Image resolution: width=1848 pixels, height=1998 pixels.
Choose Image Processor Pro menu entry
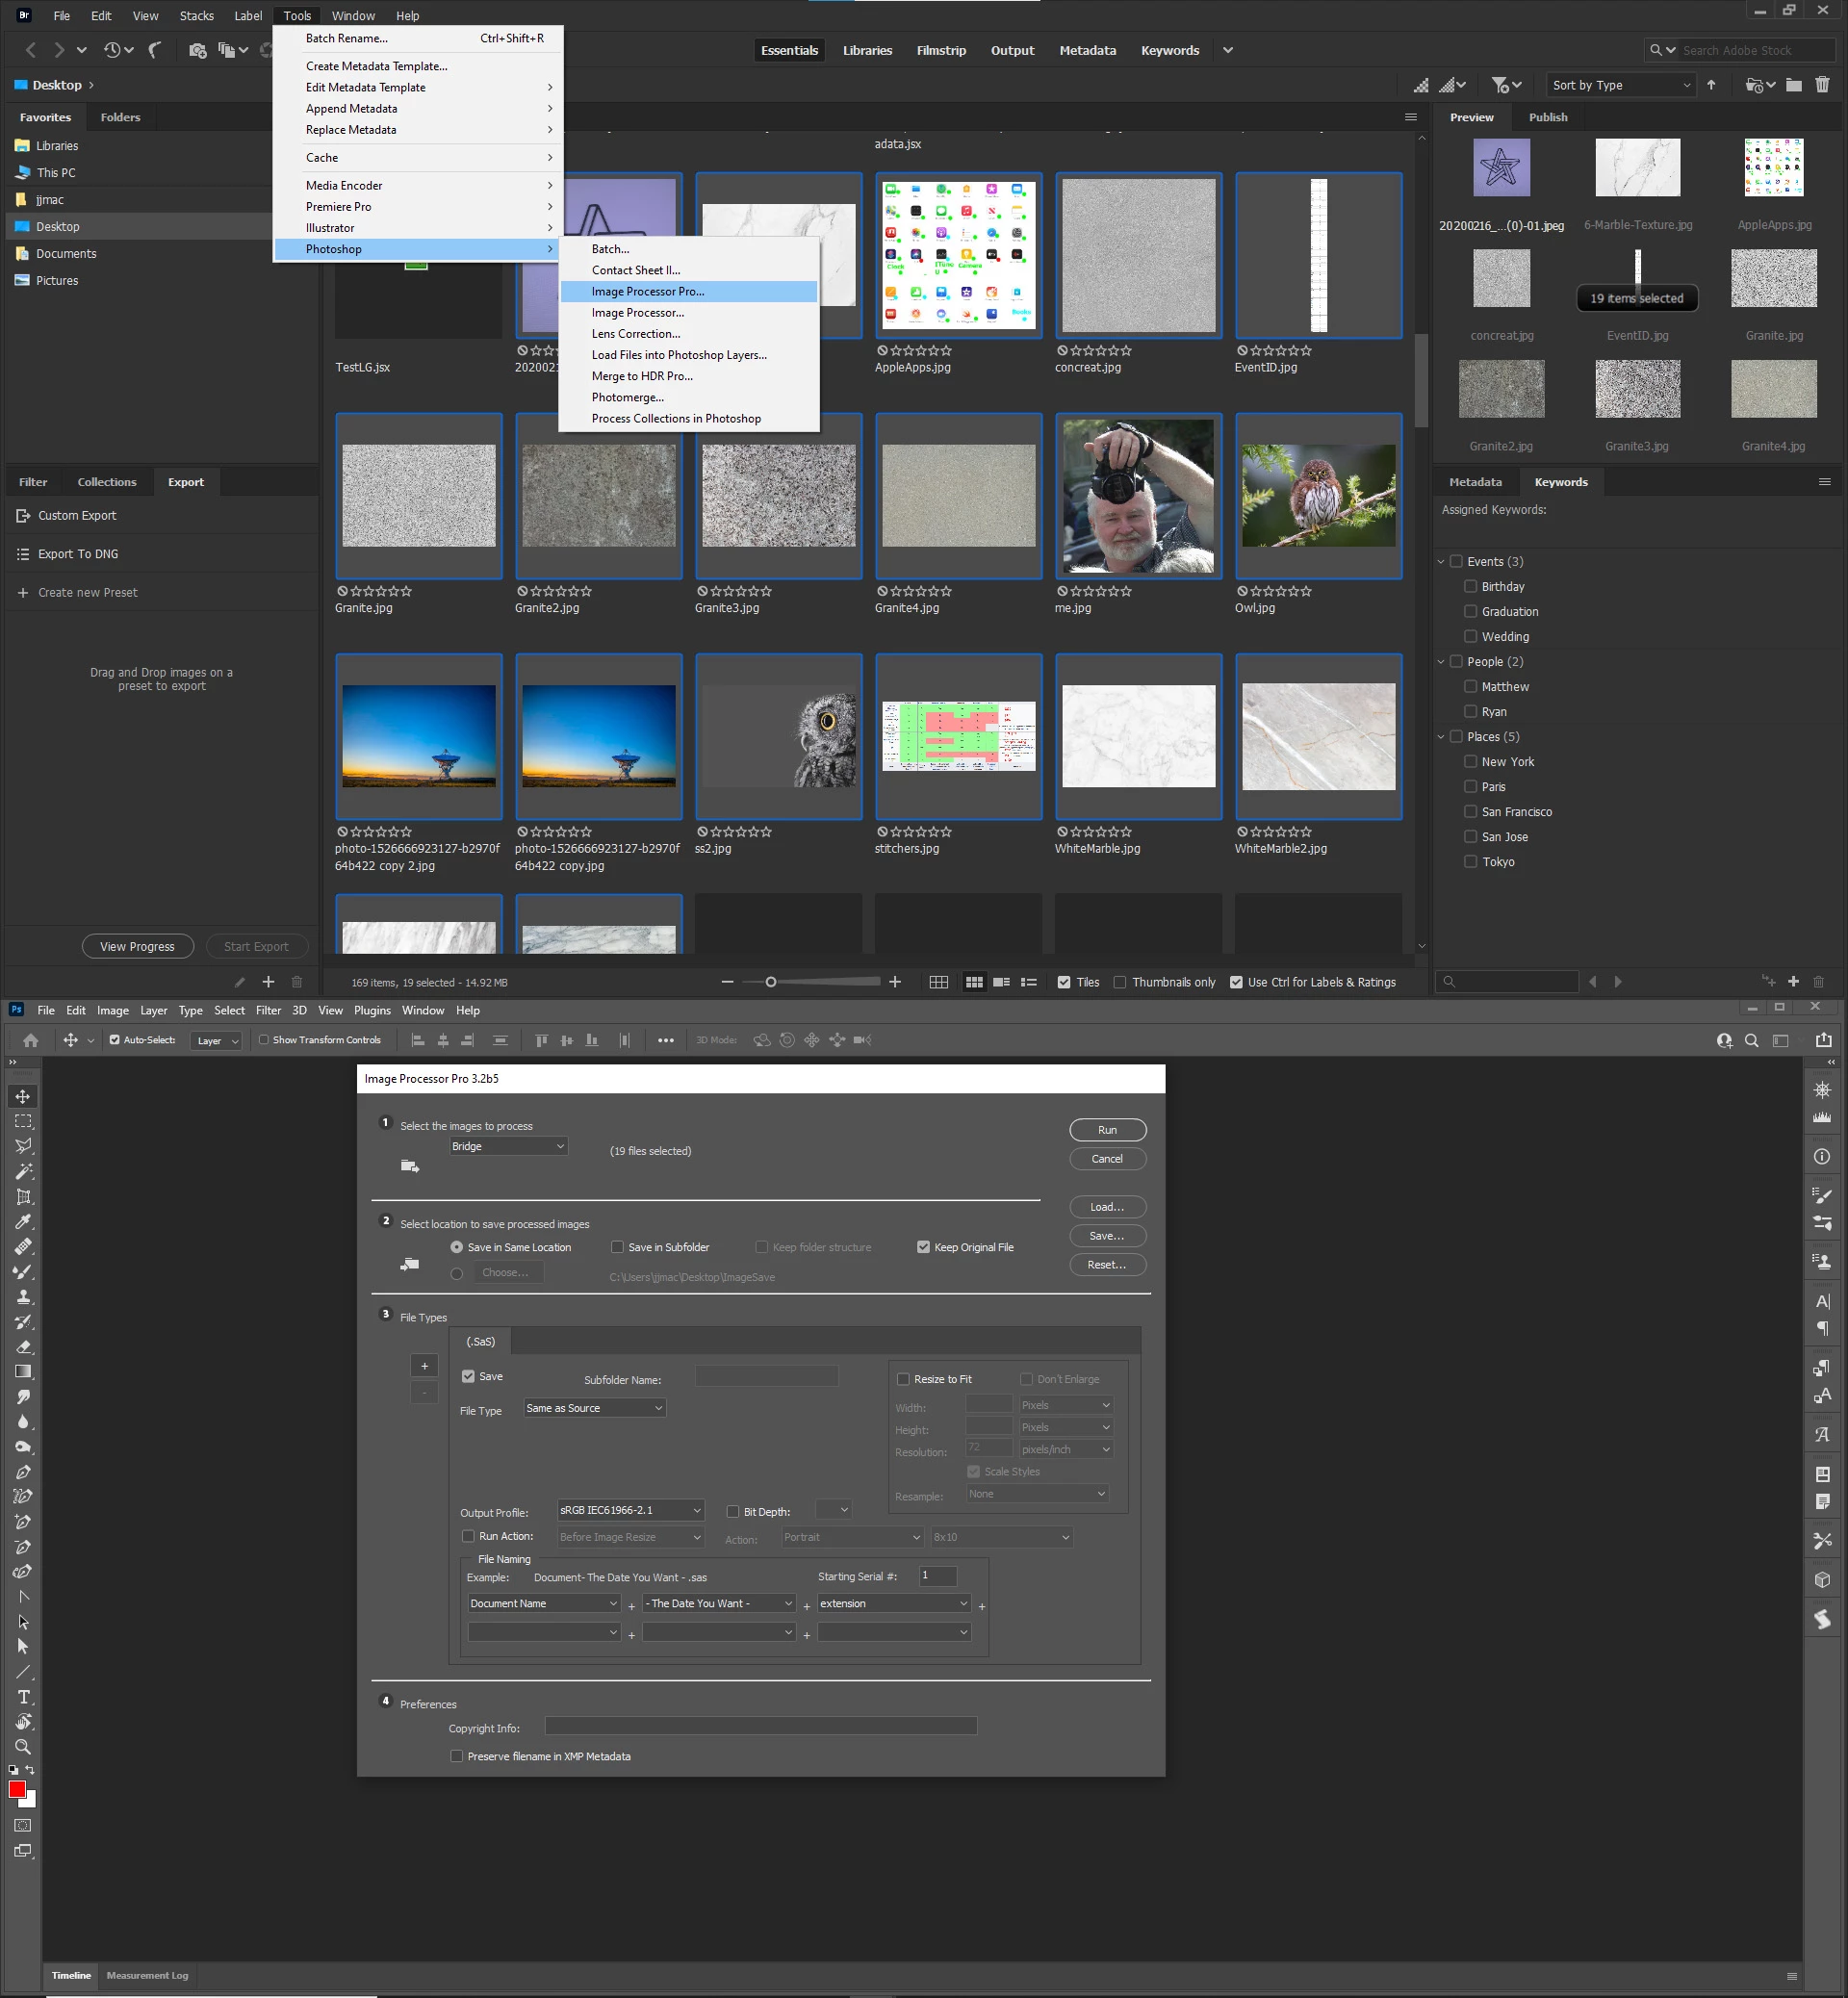pyautogui.click(x=648, y=292)
